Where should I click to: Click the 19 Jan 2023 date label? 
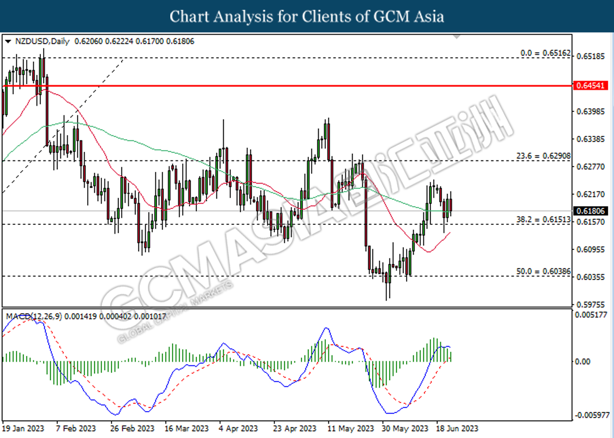click(x=23, y=428)
